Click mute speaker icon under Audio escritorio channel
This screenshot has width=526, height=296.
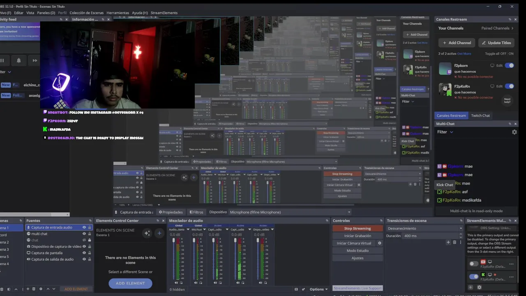[176, 282]
